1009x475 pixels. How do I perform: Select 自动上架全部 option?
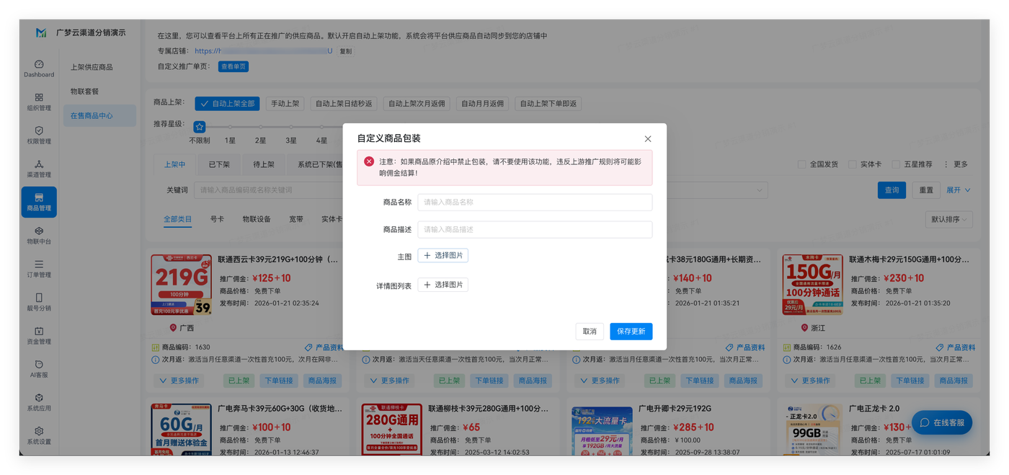[227, 104]
